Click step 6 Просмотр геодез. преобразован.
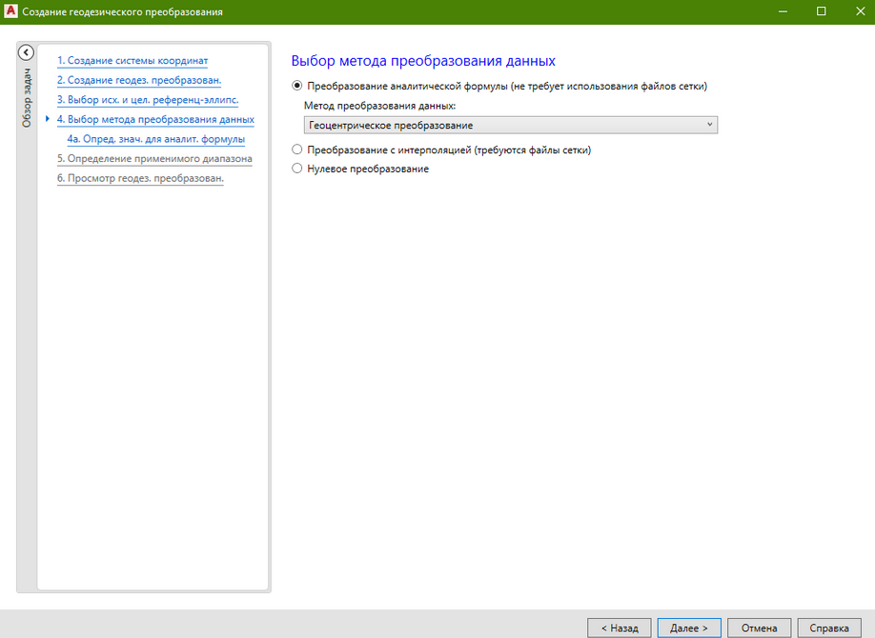Screen dimensions: 875x638 tap(140, 178)
